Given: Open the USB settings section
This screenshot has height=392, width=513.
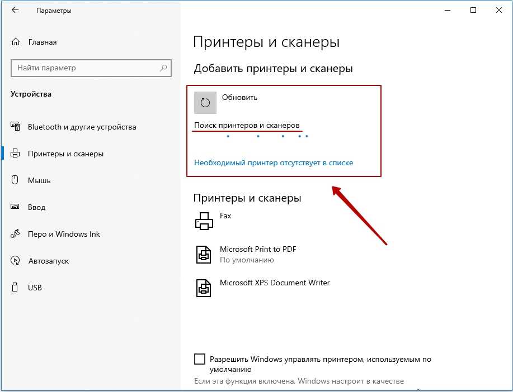Looking at the screenshot, I should [35, 288].
